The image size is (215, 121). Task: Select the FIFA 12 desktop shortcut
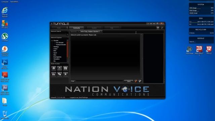pos(209,50)
